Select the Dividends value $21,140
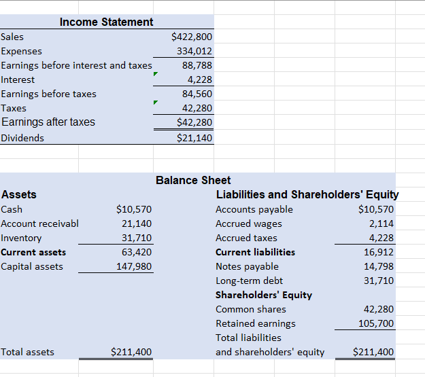The width and height of the screenshot is (425, 377). 184,138
